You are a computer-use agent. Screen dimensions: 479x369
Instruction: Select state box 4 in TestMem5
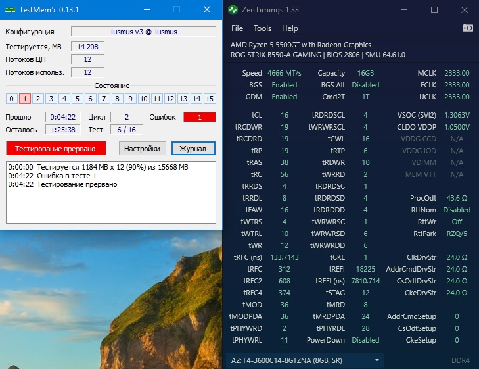(x=64, y=99)
